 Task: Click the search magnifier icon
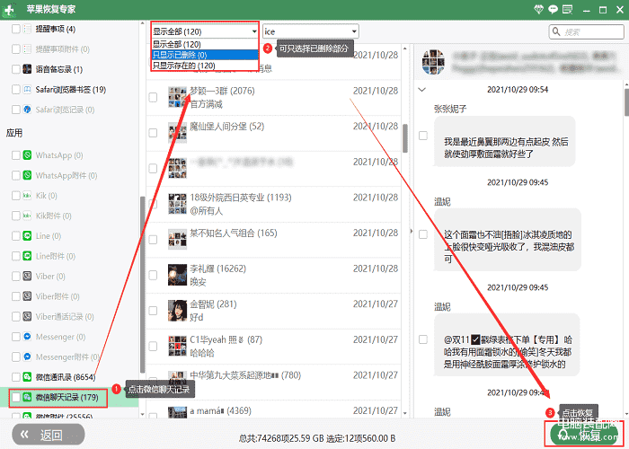click(x=556, y=31)
